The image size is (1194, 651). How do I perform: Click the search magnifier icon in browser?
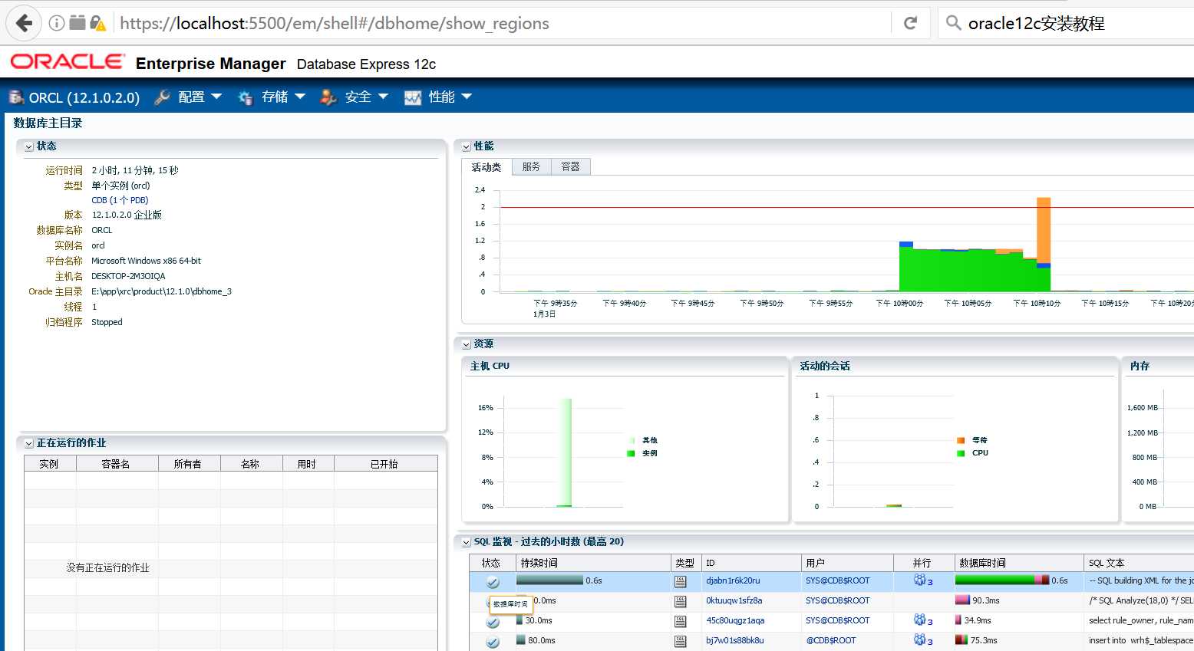953,23
